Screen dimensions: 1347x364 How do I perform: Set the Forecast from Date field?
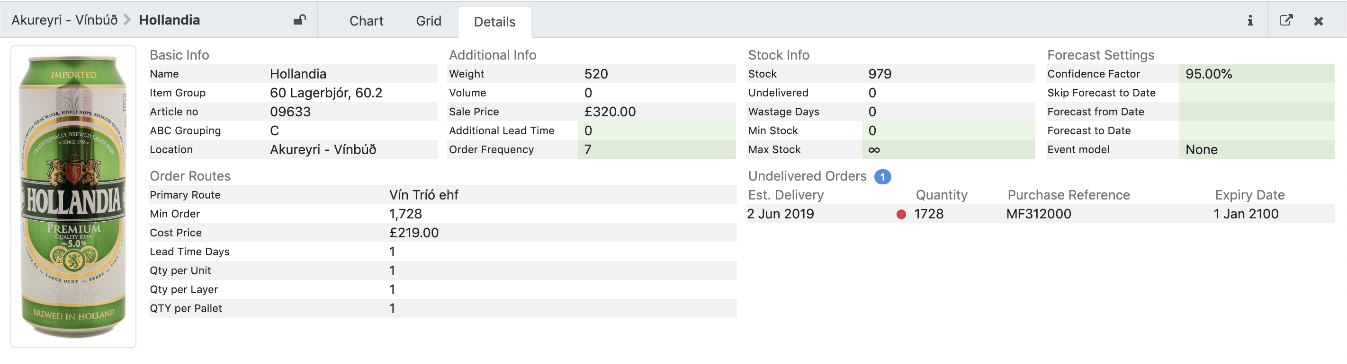point(1257,111)
